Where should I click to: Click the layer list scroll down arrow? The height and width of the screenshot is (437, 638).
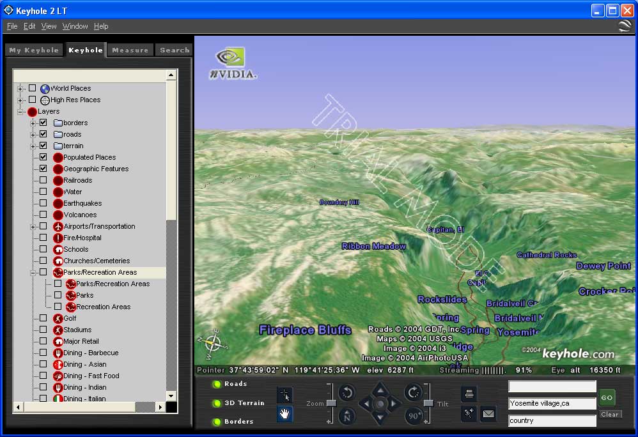click(x=171, y=395)
